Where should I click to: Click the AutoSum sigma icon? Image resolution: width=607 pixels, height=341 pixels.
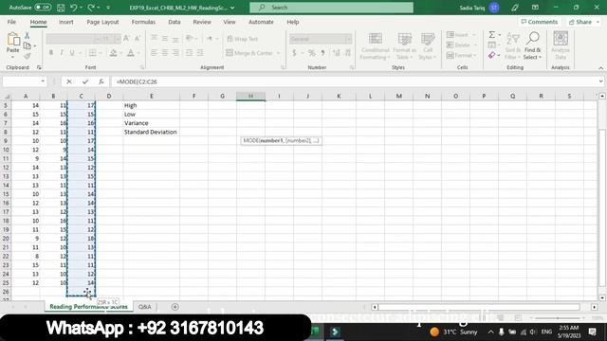pos(491,35)
